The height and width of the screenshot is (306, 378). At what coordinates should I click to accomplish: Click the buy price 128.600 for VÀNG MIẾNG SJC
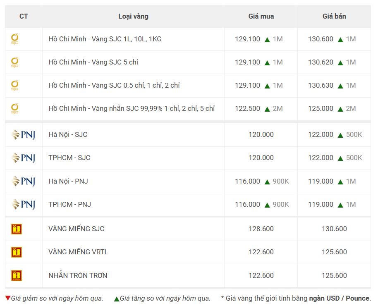coord(261,229)
